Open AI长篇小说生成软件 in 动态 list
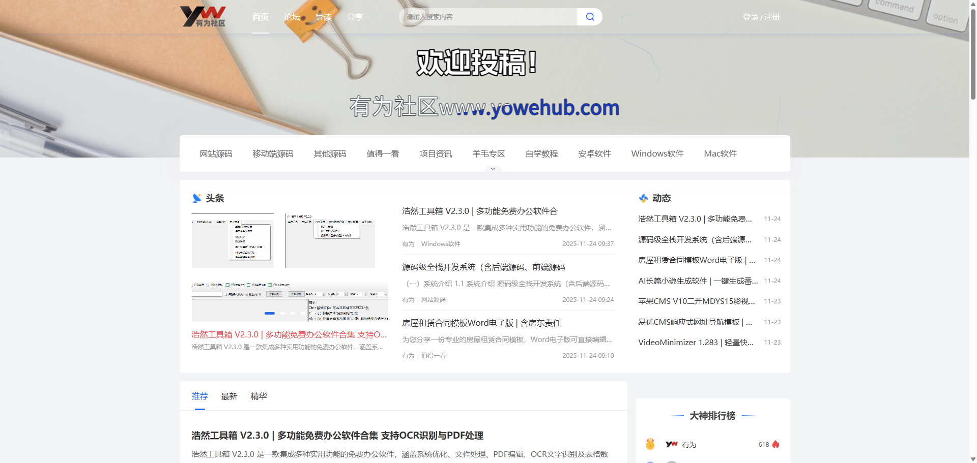The width and height of the screenshot is (977, 463). (x=698, y=281)
